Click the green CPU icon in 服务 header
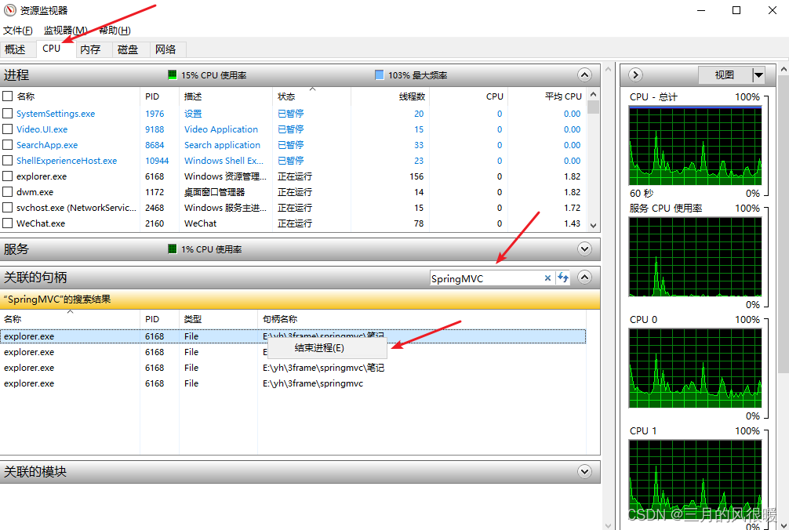Image resolution: width=789 pixels, height=530 pixels. click(172, 249)
